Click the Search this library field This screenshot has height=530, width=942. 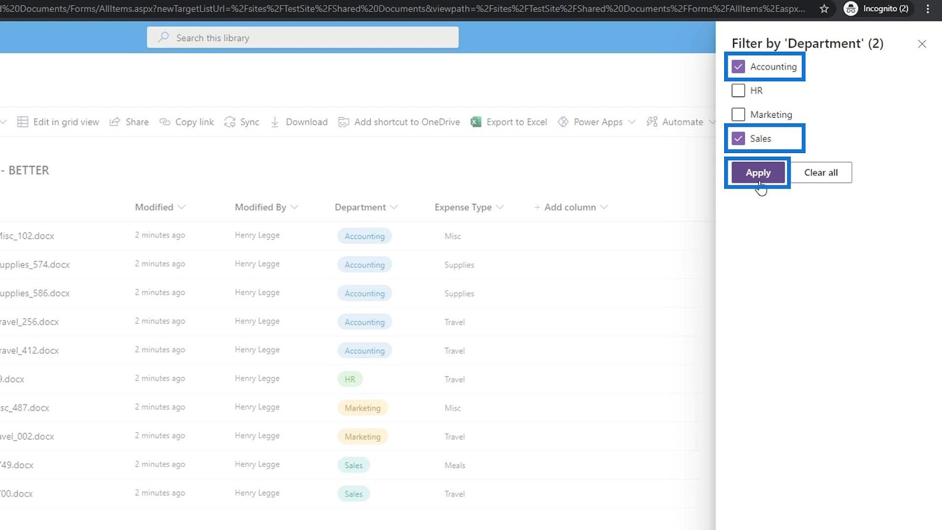pos(303,38)
